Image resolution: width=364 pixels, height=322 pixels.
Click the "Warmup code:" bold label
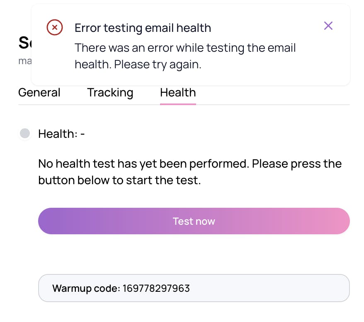click(86, 288)
